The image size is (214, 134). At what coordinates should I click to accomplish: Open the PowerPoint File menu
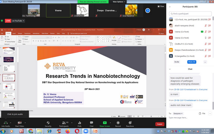[2, 33]
